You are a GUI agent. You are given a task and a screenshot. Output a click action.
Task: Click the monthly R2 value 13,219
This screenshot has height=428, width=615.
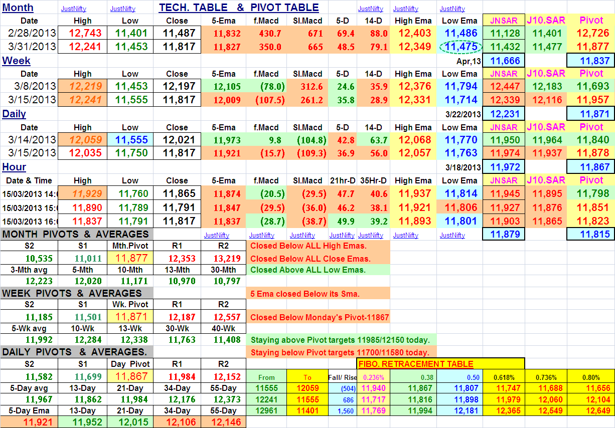point(224,259)
